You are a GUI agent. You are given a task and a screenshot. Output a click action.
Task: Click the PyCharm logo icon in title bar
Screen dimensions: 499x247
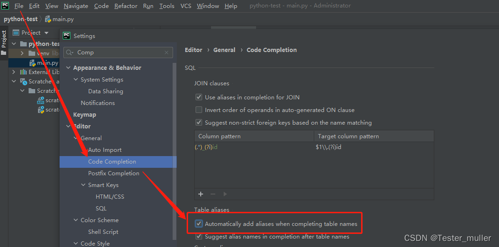[x=5, y=6]
